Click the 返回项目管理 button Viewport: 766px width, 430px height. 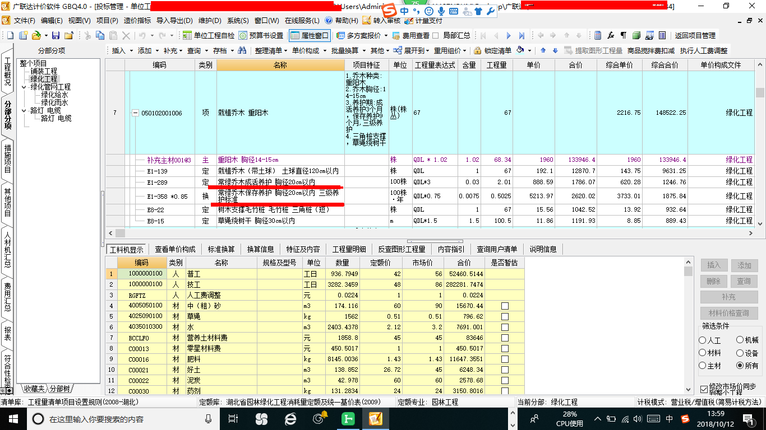[x=695, y=35]
